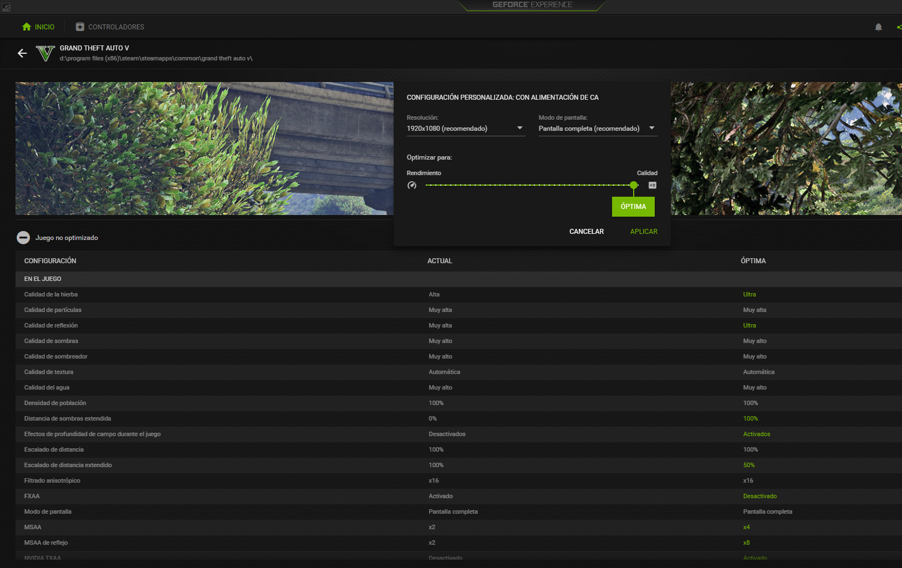This screenshot has height=568, width=902.
Task: Click the window icon in top-left corner
Action: pos(6,7)
